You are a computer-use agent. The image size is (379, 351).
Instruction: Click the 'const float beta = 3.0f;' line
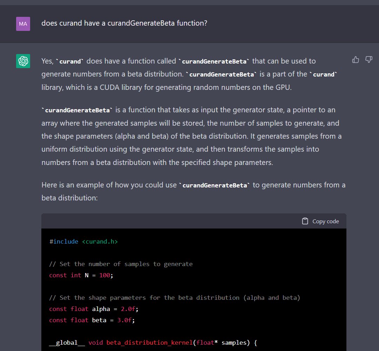click(92, 320)
